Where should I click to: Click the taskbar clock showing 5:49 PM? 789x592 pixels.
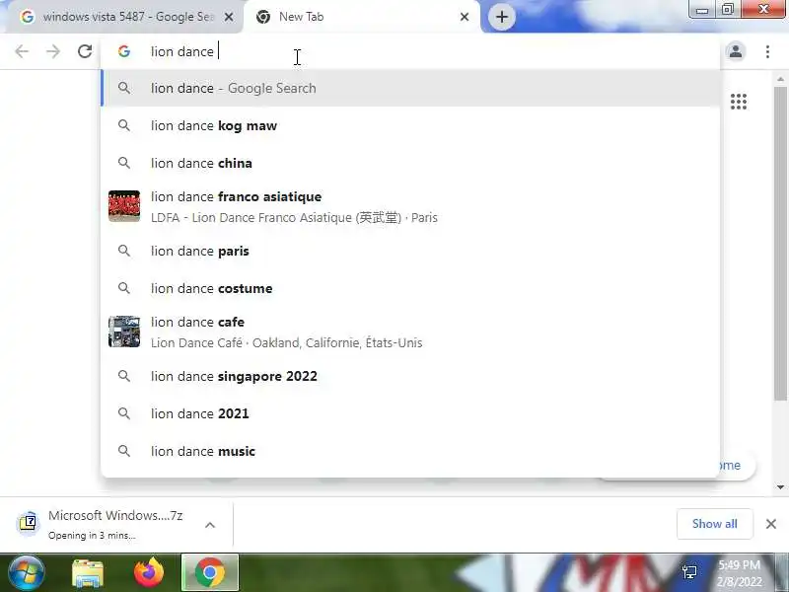[x=739, y=573]
